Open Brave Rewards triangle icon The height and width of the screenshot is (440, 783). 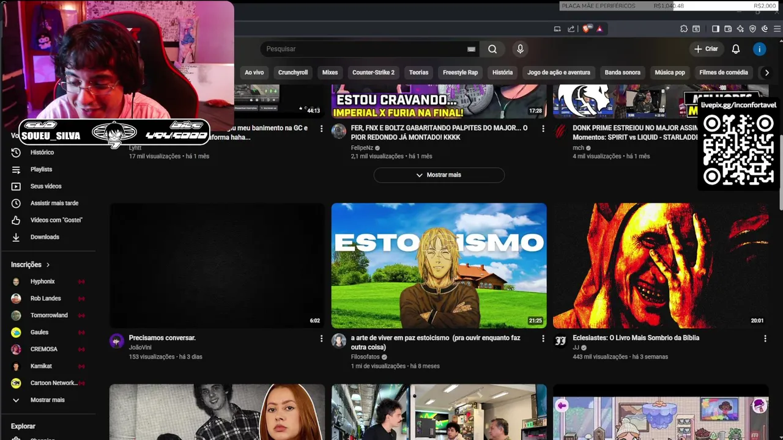coord(599,29)
